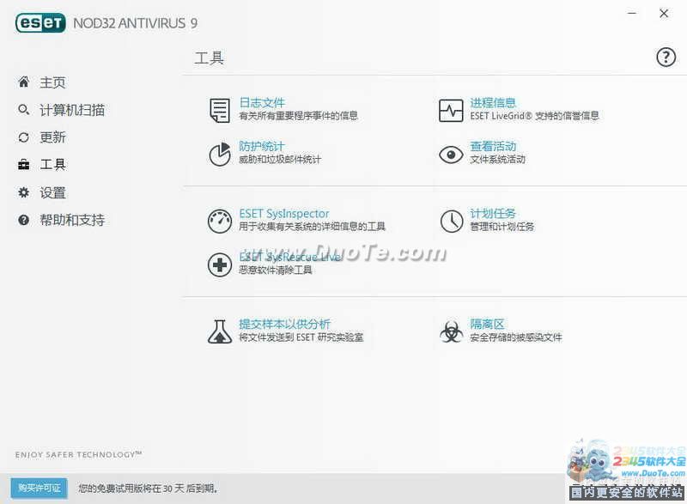
Task: Go to 主页 in the sidebar
Action: pos(52,82)
